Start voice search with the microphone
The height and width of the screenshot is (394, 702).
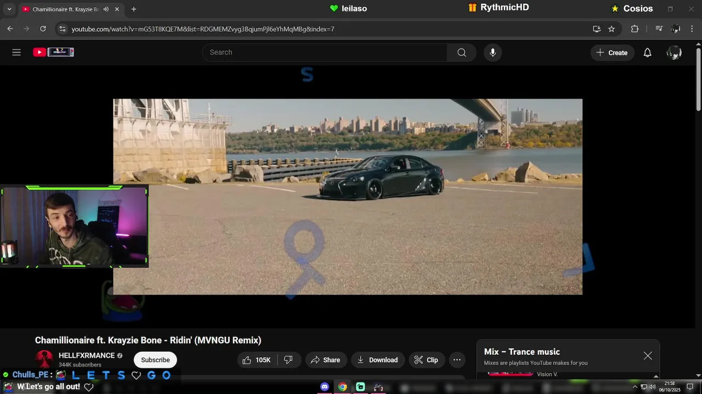(492, 53)
